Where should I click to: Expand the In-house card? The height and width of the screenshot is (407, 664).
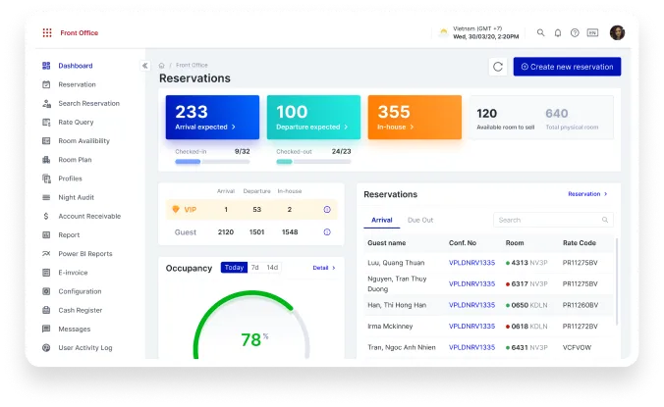coord(415,117)
